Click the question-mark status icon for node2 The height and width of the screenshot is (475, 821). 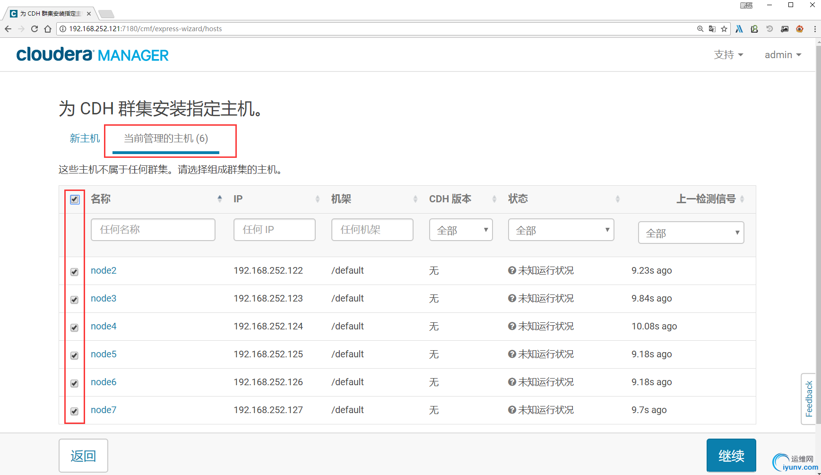click(512, 270)
